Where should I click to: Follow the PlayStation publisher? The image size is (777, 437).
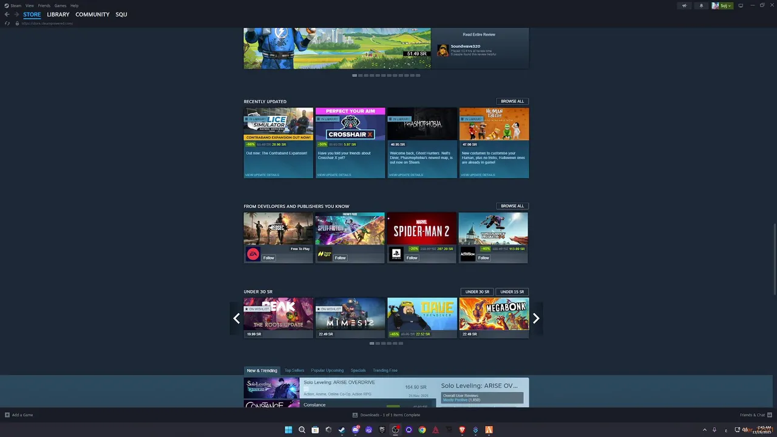point(412,258)
